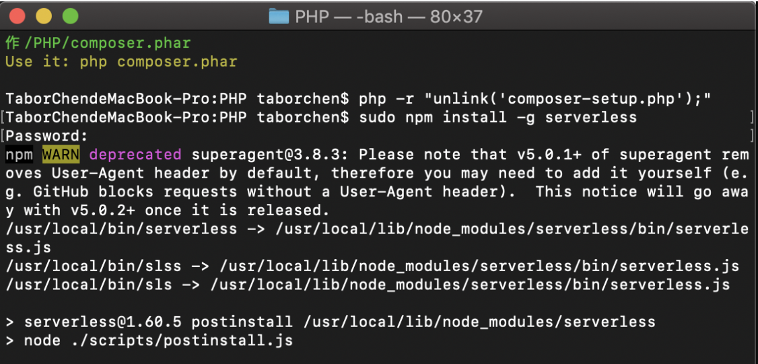This screenshot has width=758, height=364.
Task: Click the '/usr/local/bin/serverless ->' path line
Action: click(377, 229)
